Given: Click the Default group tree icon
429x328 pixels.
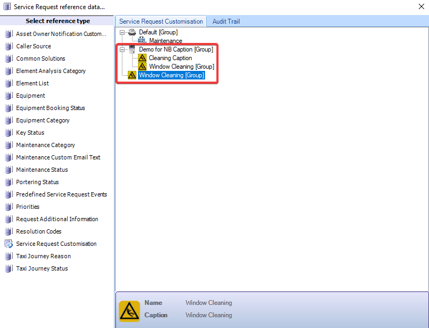Looking at the screenshot, I should (x=132, y=32).
